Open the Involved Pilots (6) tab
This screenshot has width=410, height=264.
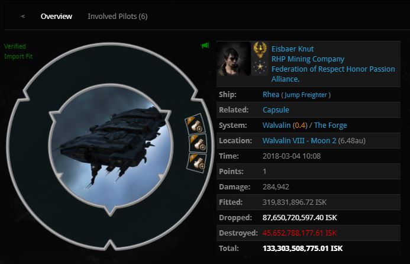coord(117,16)
